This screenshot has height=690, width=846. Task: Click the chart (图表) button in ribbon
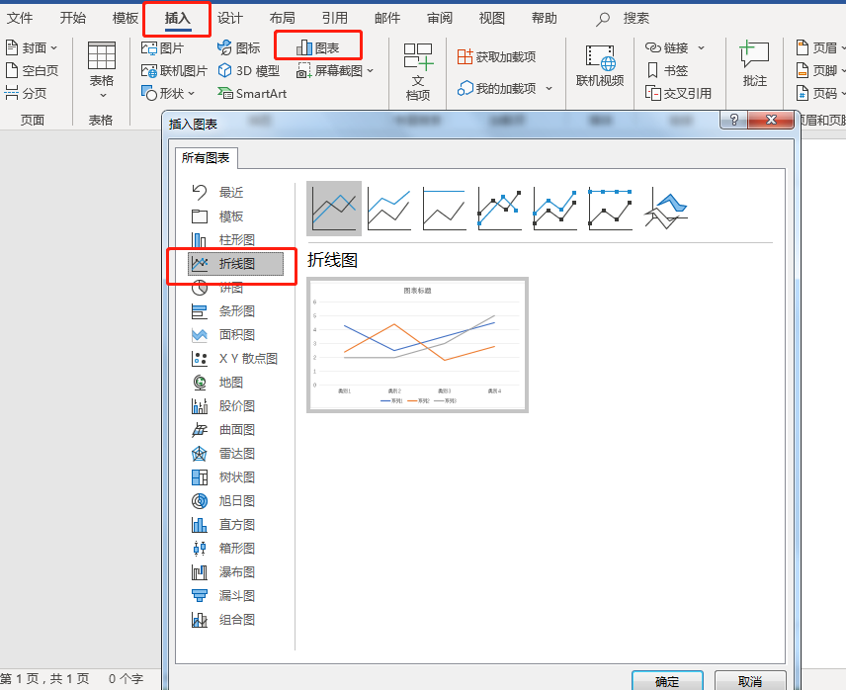pos(318,48)
